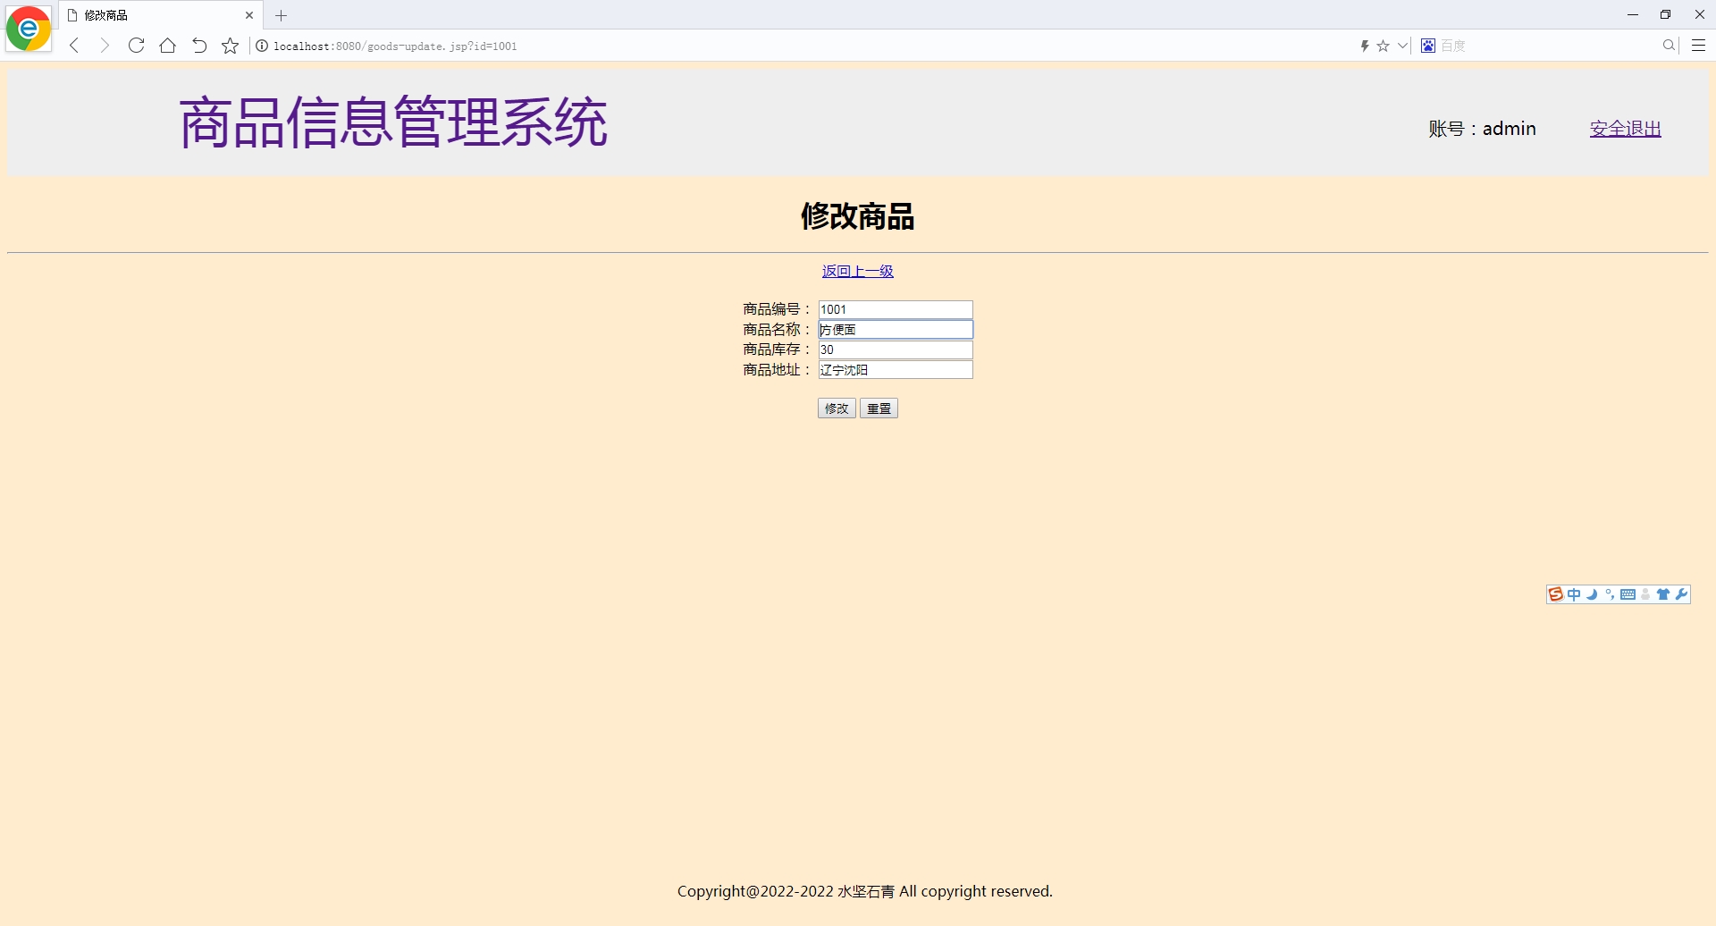
Task: Open a new browser tab
Action: coord(282,15)
